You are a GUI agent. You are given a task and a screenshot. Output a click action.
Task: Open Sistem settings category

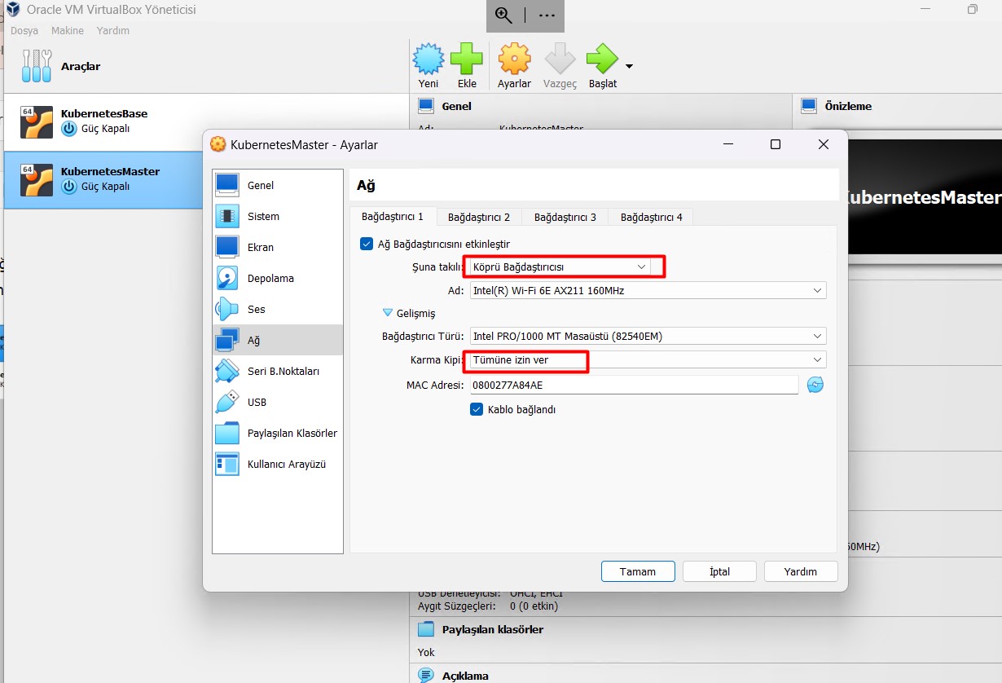coord(278,216)
